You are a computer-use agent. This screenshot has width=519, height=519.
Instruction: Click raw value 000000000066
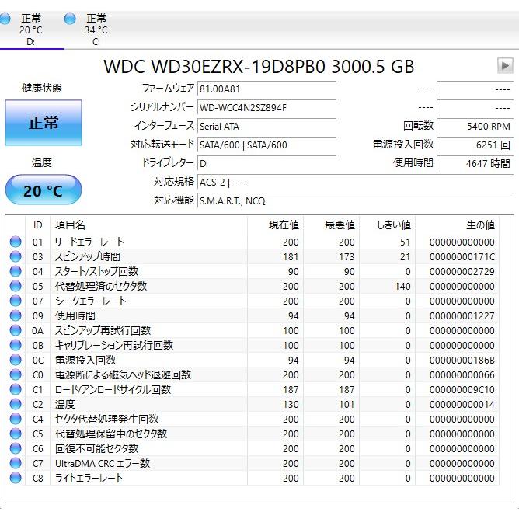(462, 375)
